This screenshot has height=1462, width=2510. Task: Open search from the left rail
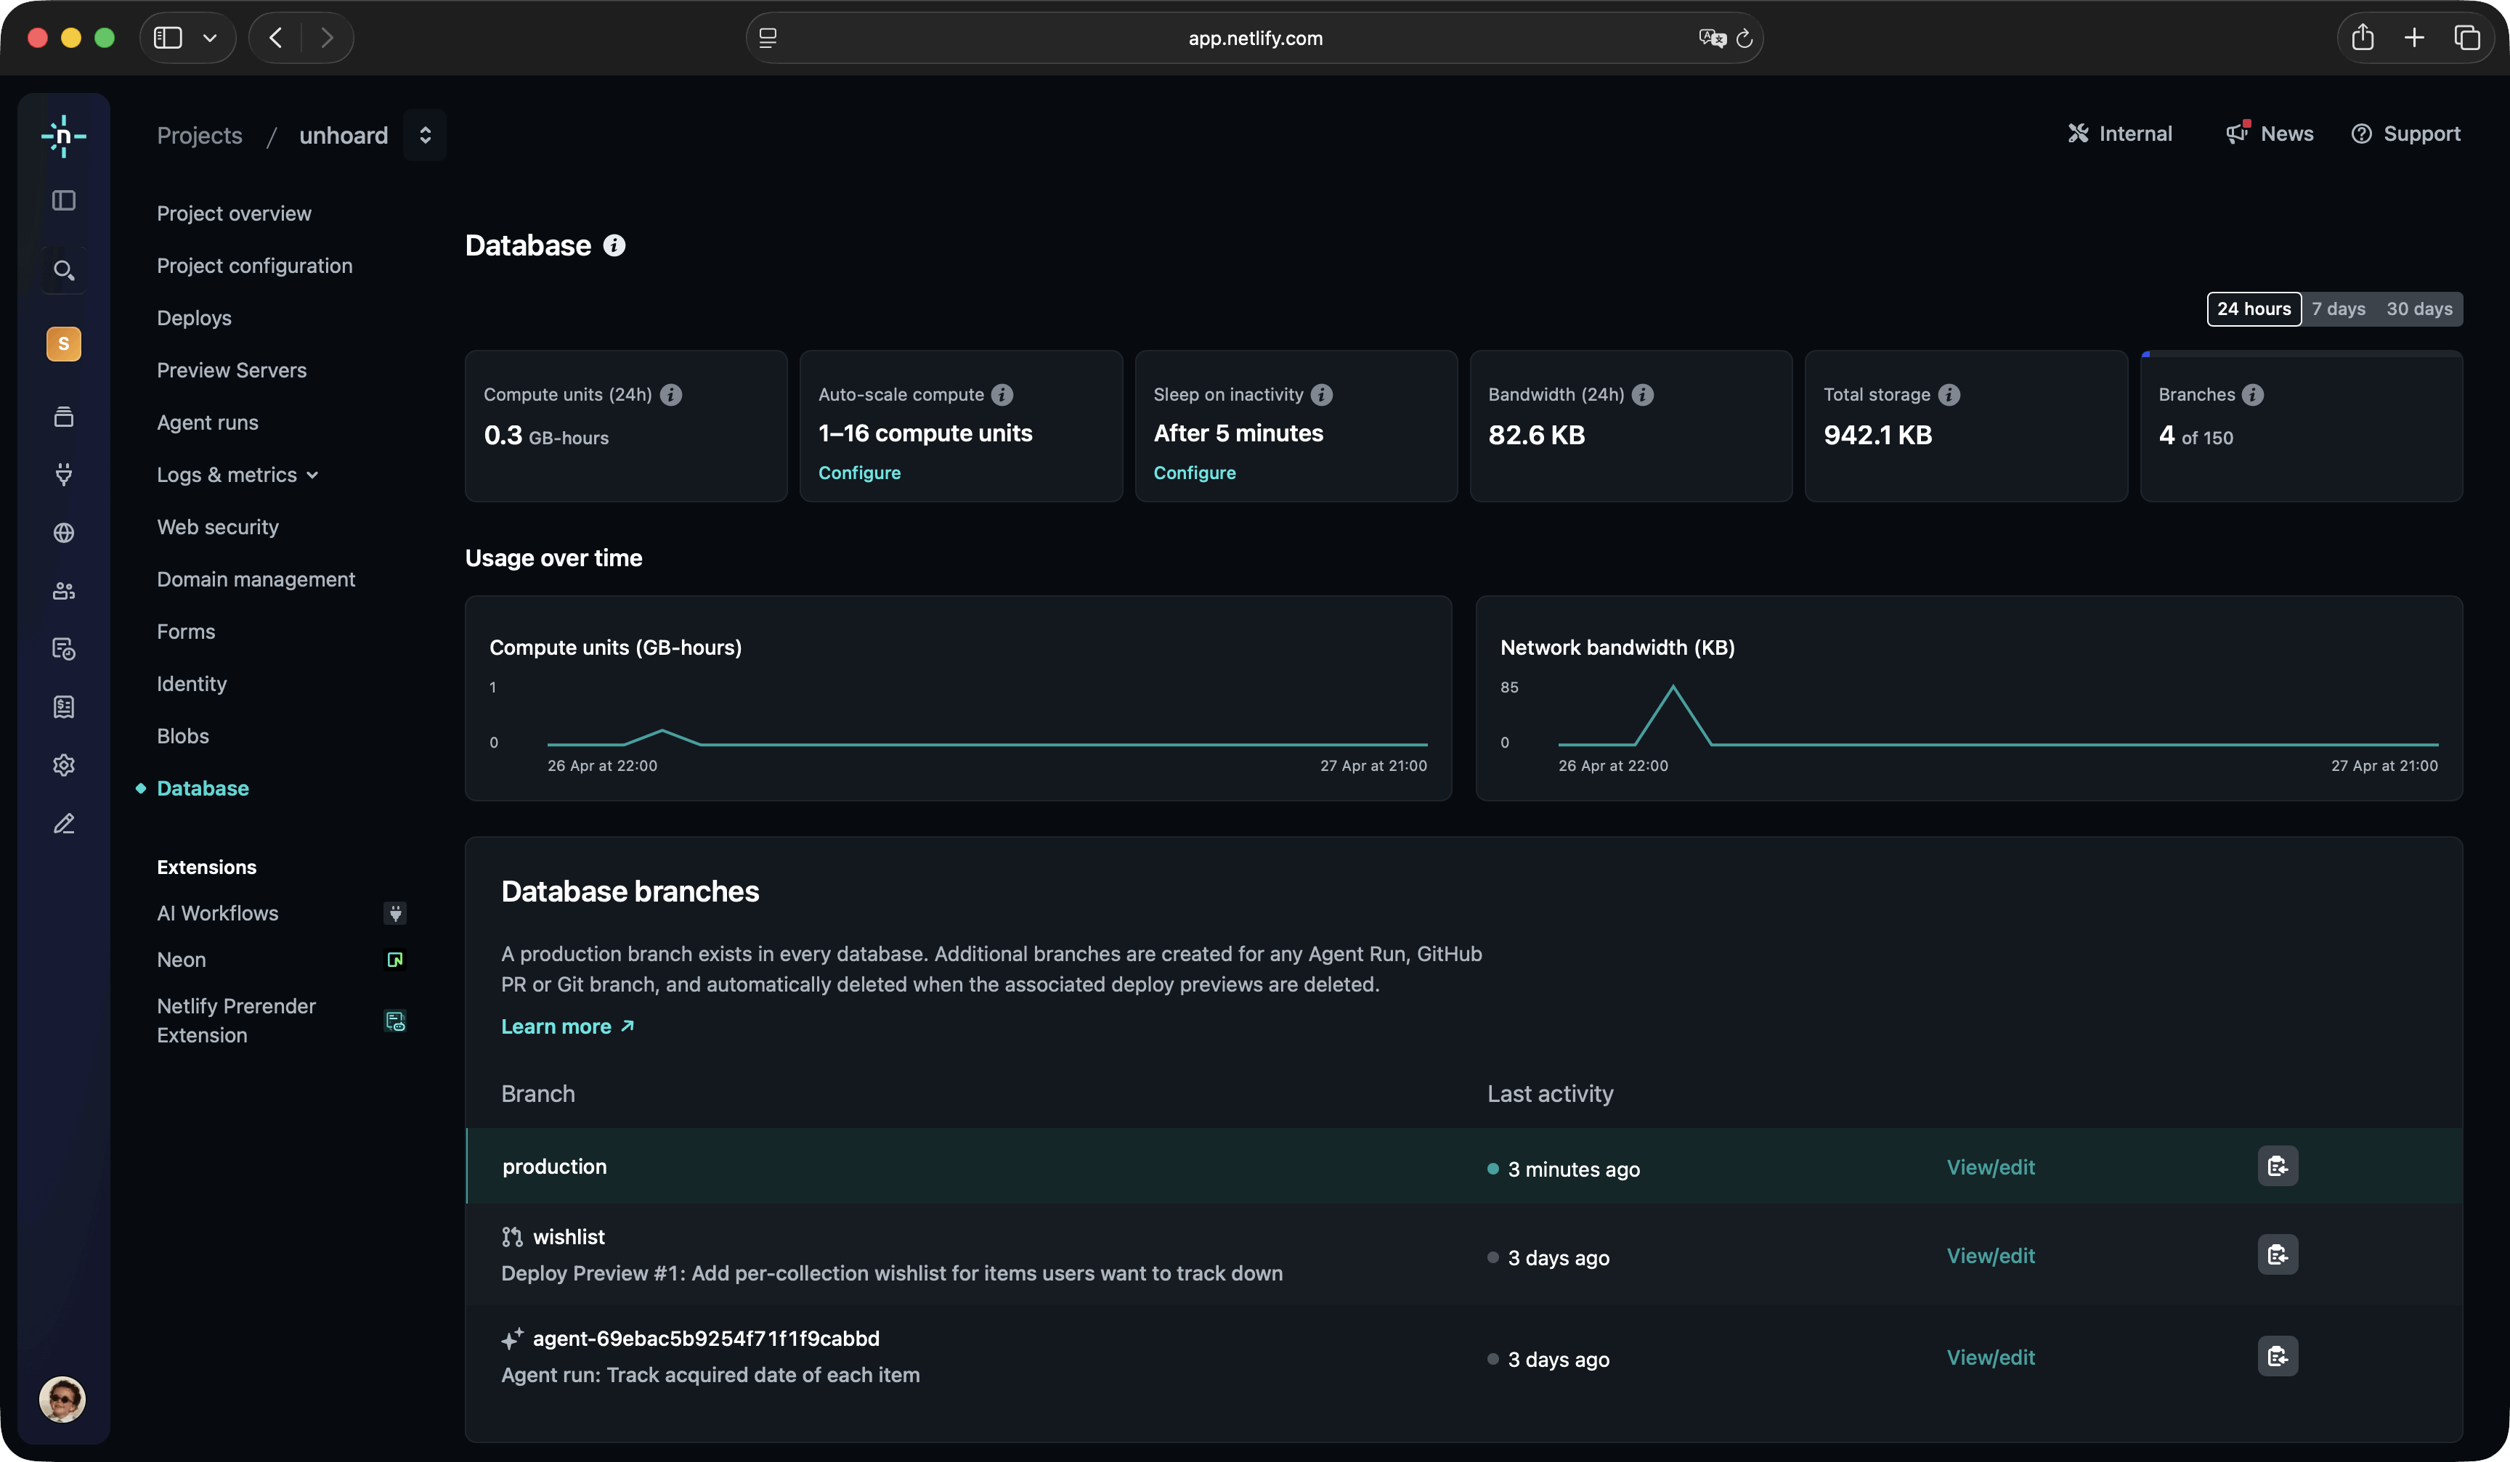(x=64, y=271)
